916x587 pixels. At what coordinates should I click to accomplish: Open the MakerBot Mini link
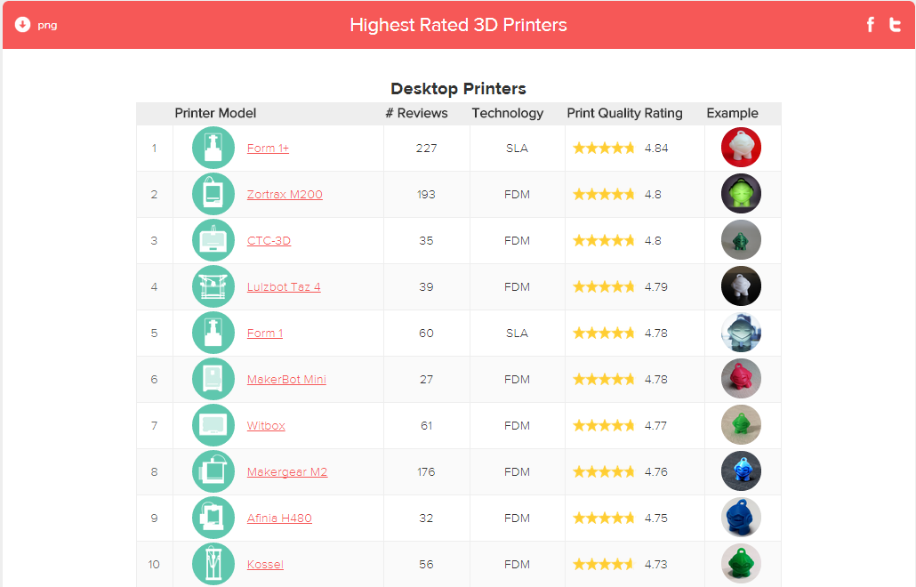point(286,379)
